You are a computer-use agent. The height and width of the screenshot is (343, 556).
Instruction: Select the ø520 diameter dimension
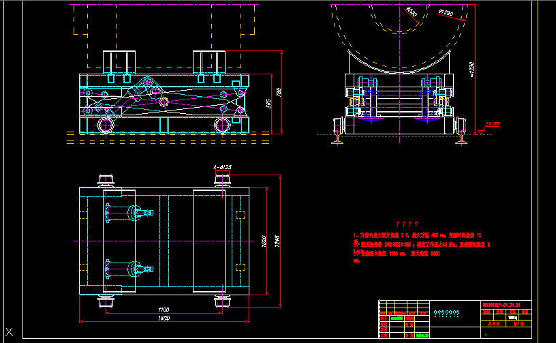(x=411, y=12)
